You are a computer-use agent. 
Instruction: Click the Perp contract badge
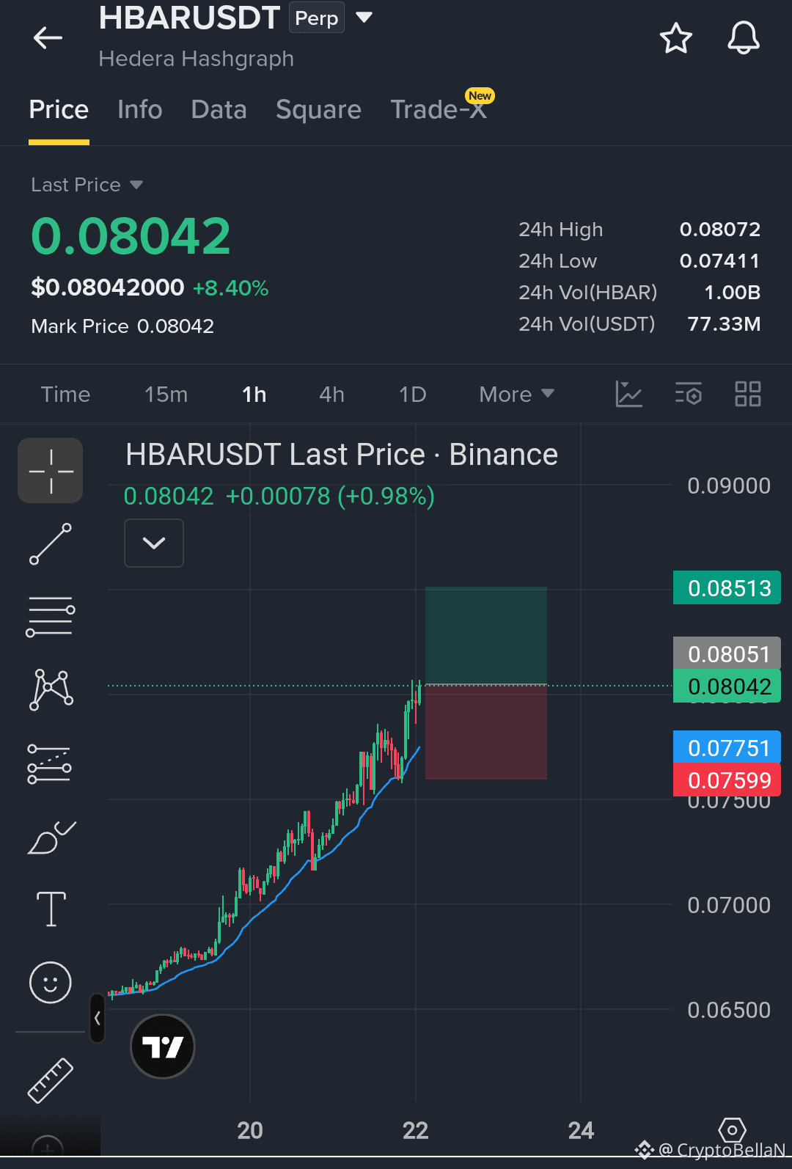(x=317, y=18)
